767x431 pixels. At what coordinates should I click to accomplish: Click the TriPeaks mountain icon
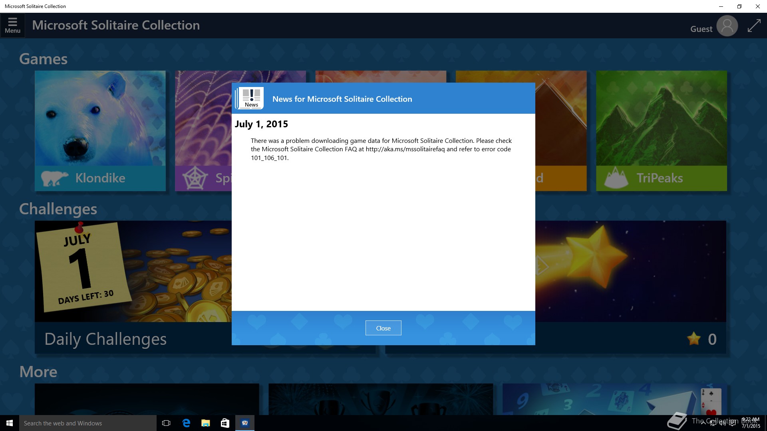pos(616,178)
